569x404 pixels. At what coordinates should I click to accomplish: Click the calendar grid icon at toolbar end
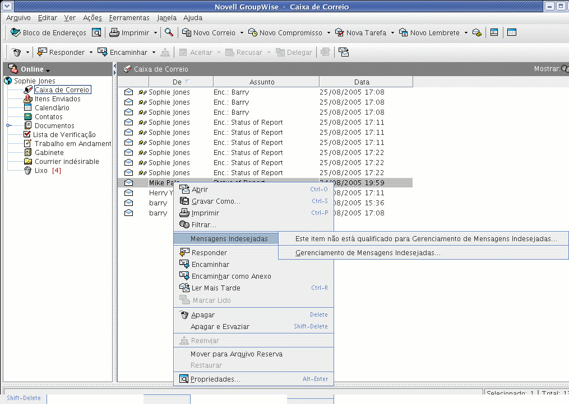pos(512,33)
